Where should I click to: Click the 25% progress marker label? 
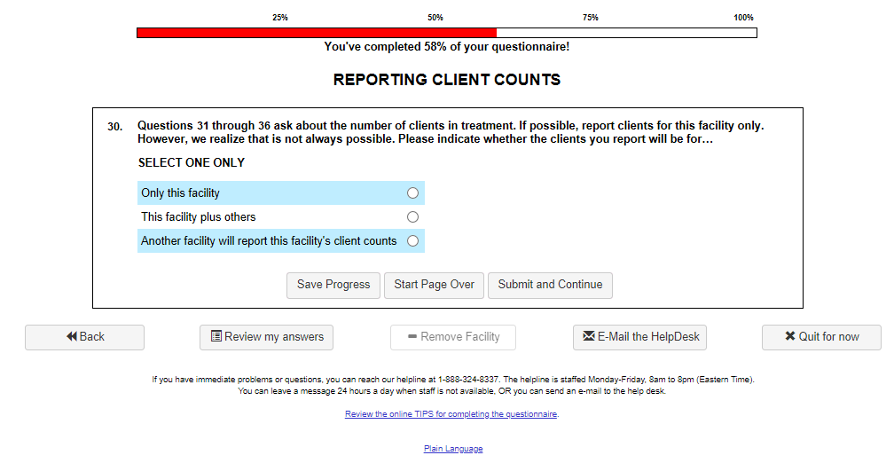(x=280, y=18)
